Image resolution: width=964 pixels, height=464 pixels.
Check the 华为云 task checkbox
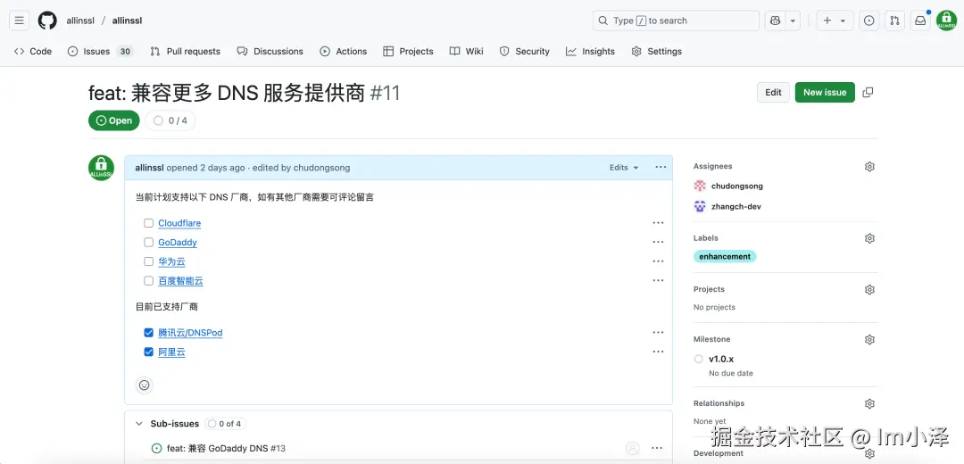tap(148, 261)
